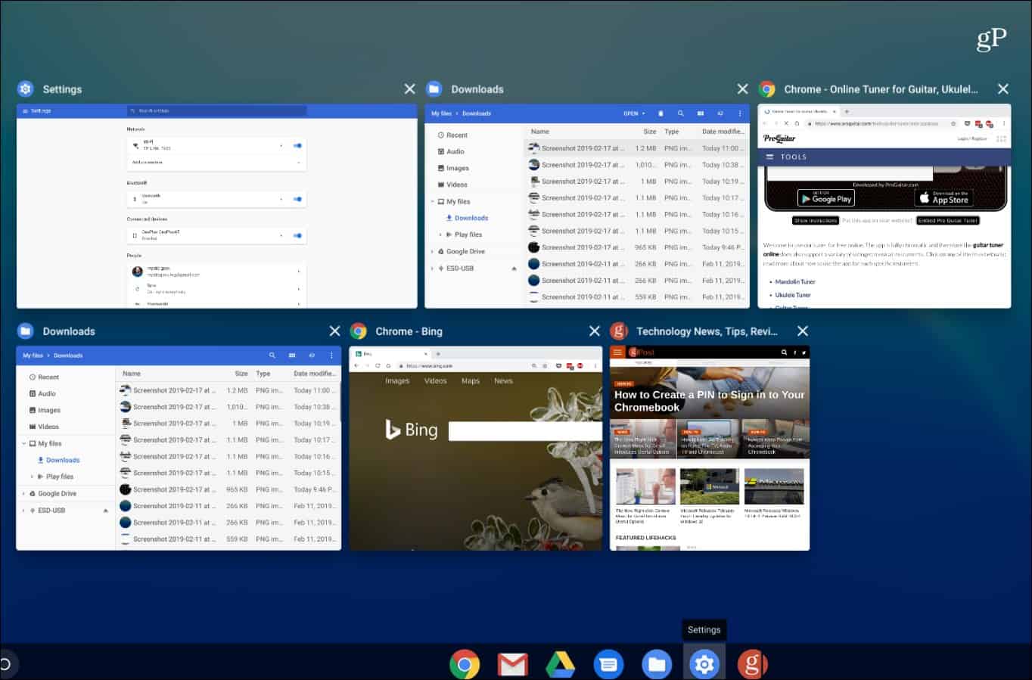Eject ESD-USB in Downloads window lacking OPEN

click(105, 511)
